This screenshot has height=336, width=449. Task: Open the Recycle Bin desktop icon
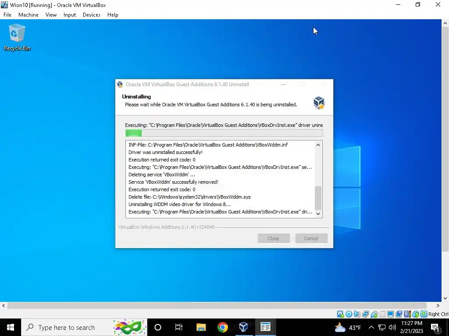(x=17, y=38)
